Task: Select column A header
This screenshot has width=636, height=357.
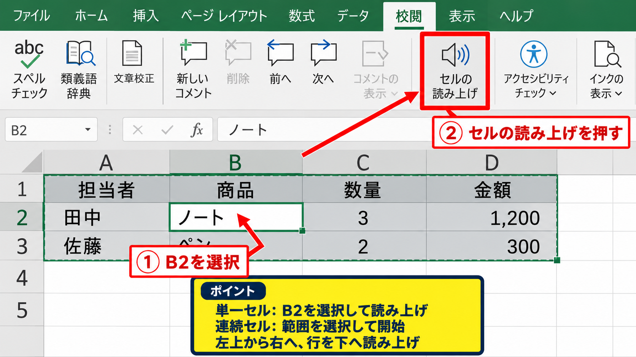Action: pyautogui.click(x=107, y=162)
